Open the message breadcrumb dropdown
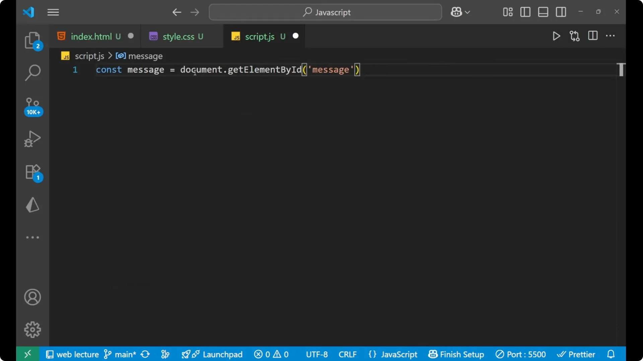Image resolution: width=643 pixels, height=361 pixels. [x=145, y=56]
